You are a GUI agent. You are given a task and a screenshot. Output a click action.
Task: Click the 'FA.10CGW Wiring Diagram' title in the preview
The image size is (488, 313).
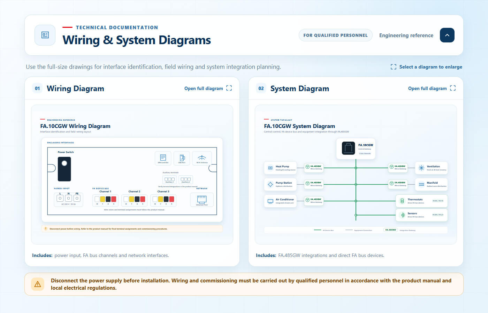75,126
